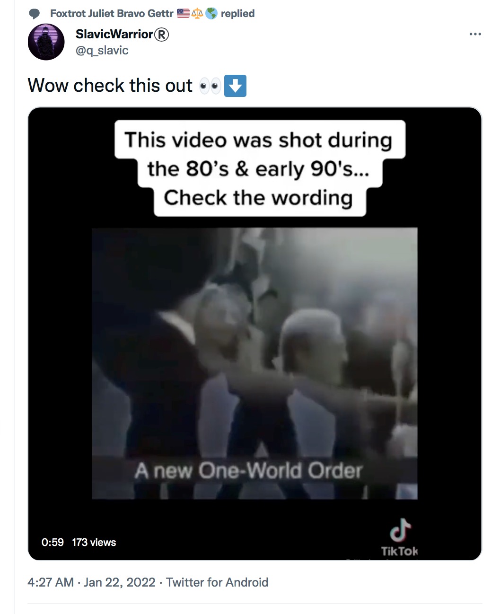Click the US flag emoji in header
Viewport: 491px width, 614px height.
(184, 13)
